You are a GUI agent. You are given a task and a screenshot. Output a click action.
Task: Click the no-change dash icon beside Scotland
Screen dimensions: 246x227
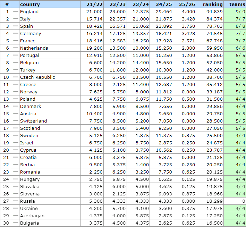[x=15, y=128]
